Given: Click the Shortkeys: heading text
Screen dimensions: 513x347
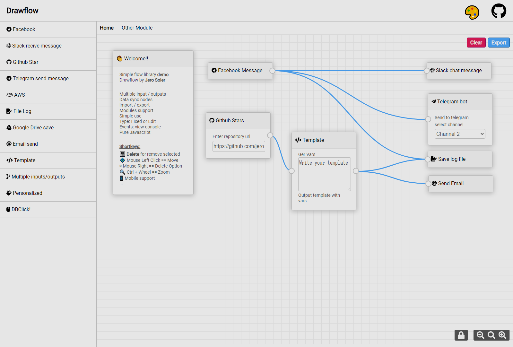Looking at the screenshot, I should pos(130,146).
